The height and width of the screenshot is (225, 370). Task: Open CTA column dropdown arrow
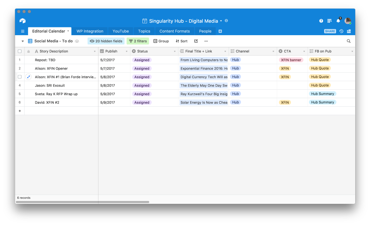[304, 51]
